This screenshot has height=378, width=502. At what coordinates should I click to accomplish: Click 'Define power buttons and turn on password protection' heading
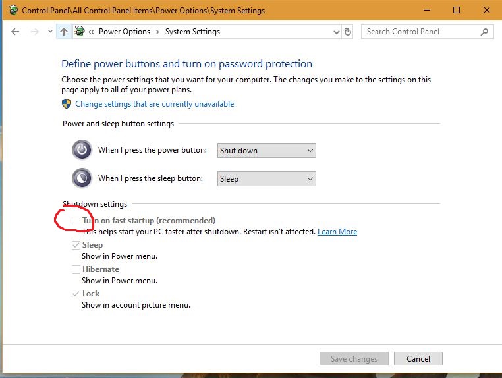coord(186,64)
